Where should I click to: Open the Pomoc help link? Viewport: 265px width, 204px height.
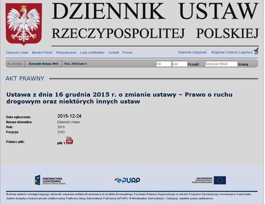tap(128, 52)
